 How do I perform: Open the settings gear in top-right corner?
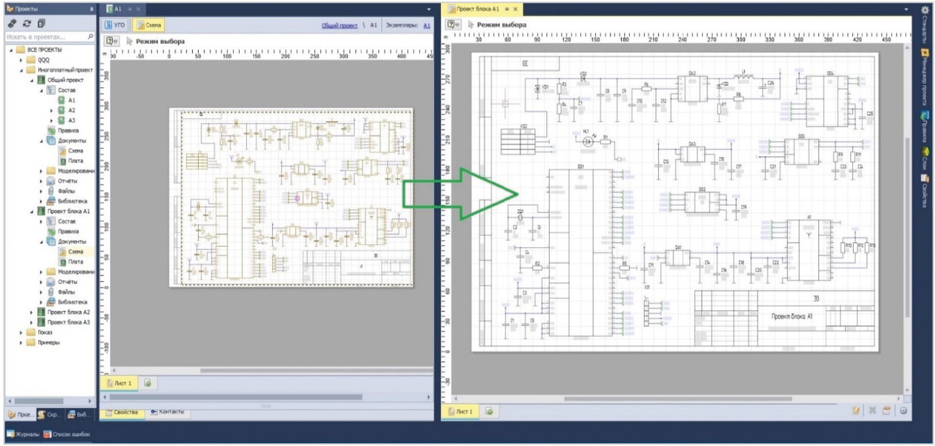click(925, 9)
